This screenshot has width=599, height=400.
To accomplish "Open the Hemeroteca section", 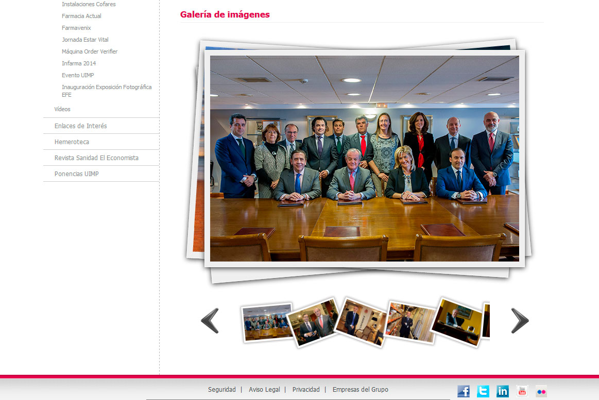I will point(71,142).
